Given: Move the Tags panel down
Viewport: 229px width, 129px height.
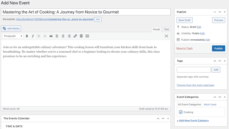Looking at the screenshot, I should coord(220,61).
